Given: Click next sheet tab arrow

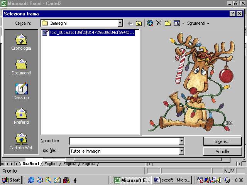Looking at the screenshot, I should point(12,164).
